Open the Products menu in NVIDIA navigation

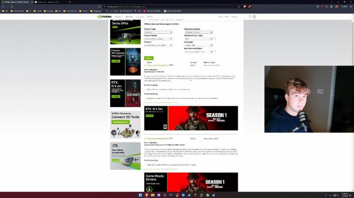point(119,16)
